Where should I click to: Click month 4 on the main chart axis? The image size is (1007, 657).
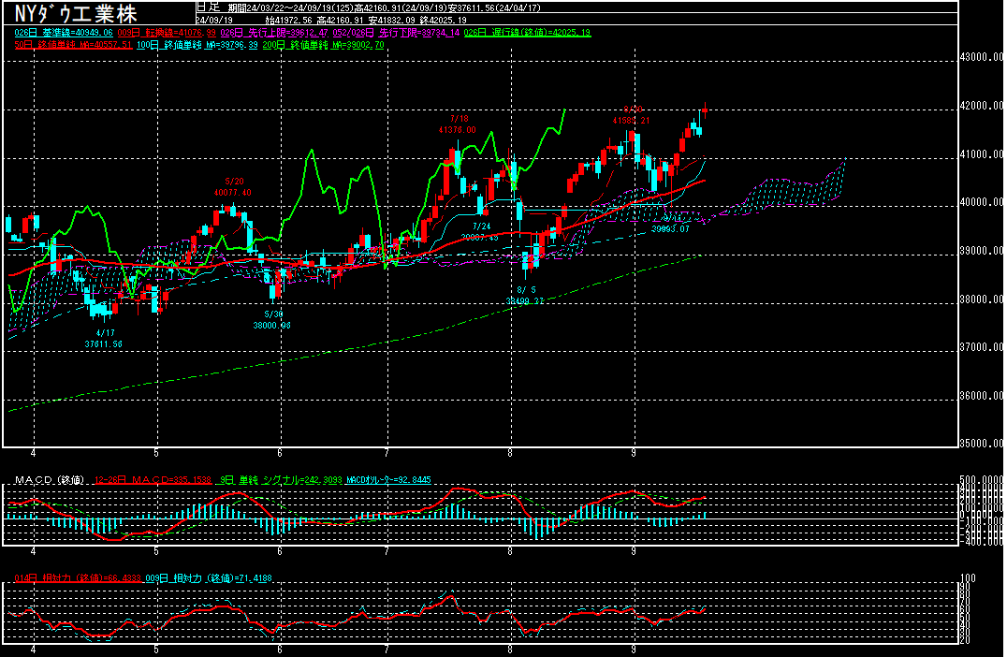(33, 453)
